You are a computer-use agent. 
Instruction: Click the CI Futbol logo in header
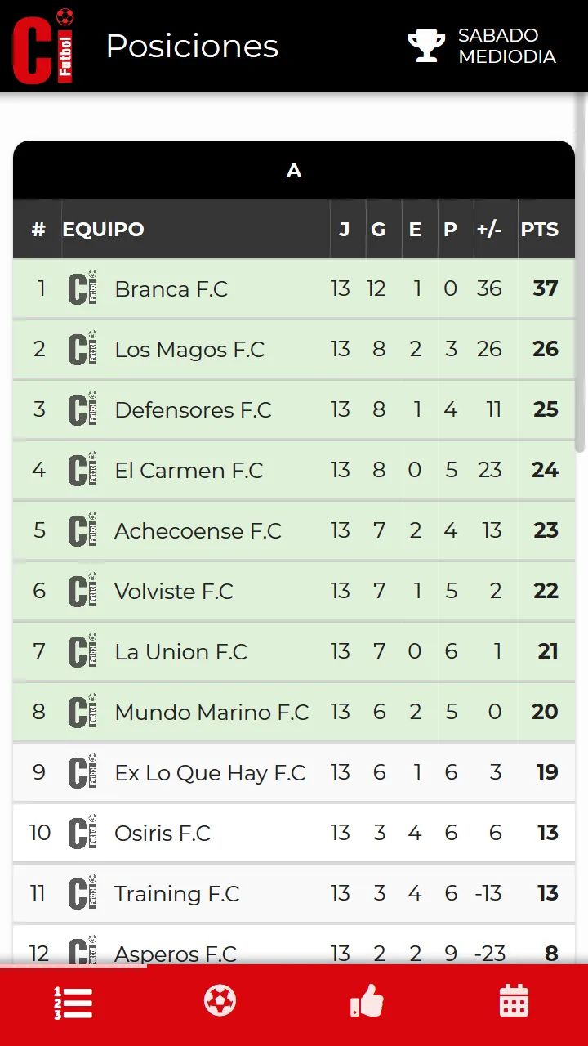[43, 46]
